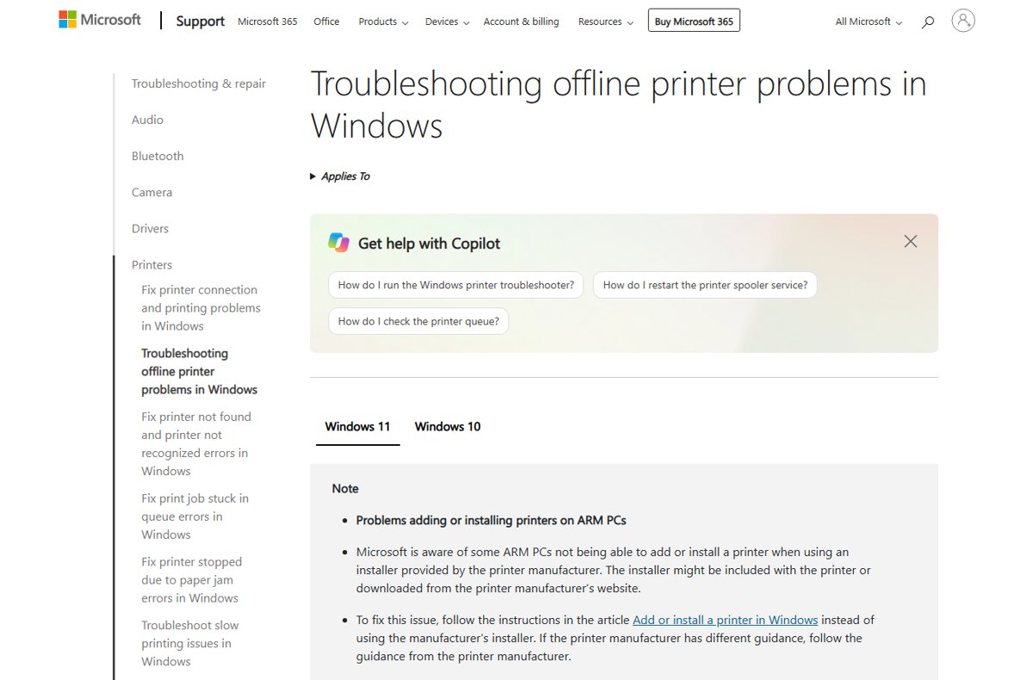Open Troubleshooting & repair in the sidebar
The width and height of the screenshot is (1033, 680).
click(x=199, y=83)
